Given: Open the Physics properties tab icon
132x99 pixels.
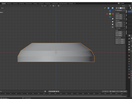Looking at the screenshot, I should point(129,67).
